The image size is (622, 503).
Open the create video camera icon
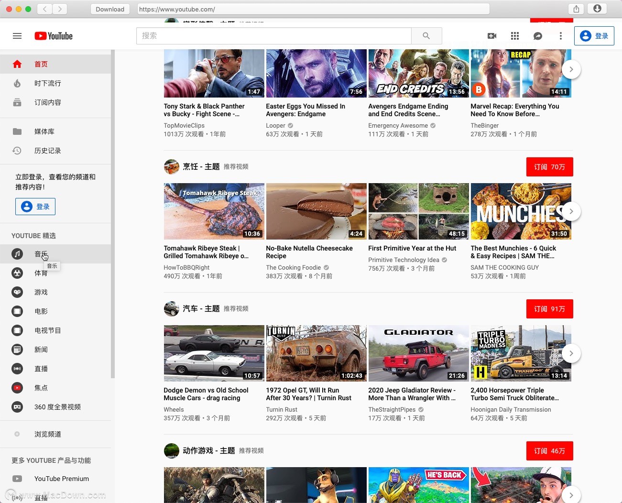click(x=492, y=36)
